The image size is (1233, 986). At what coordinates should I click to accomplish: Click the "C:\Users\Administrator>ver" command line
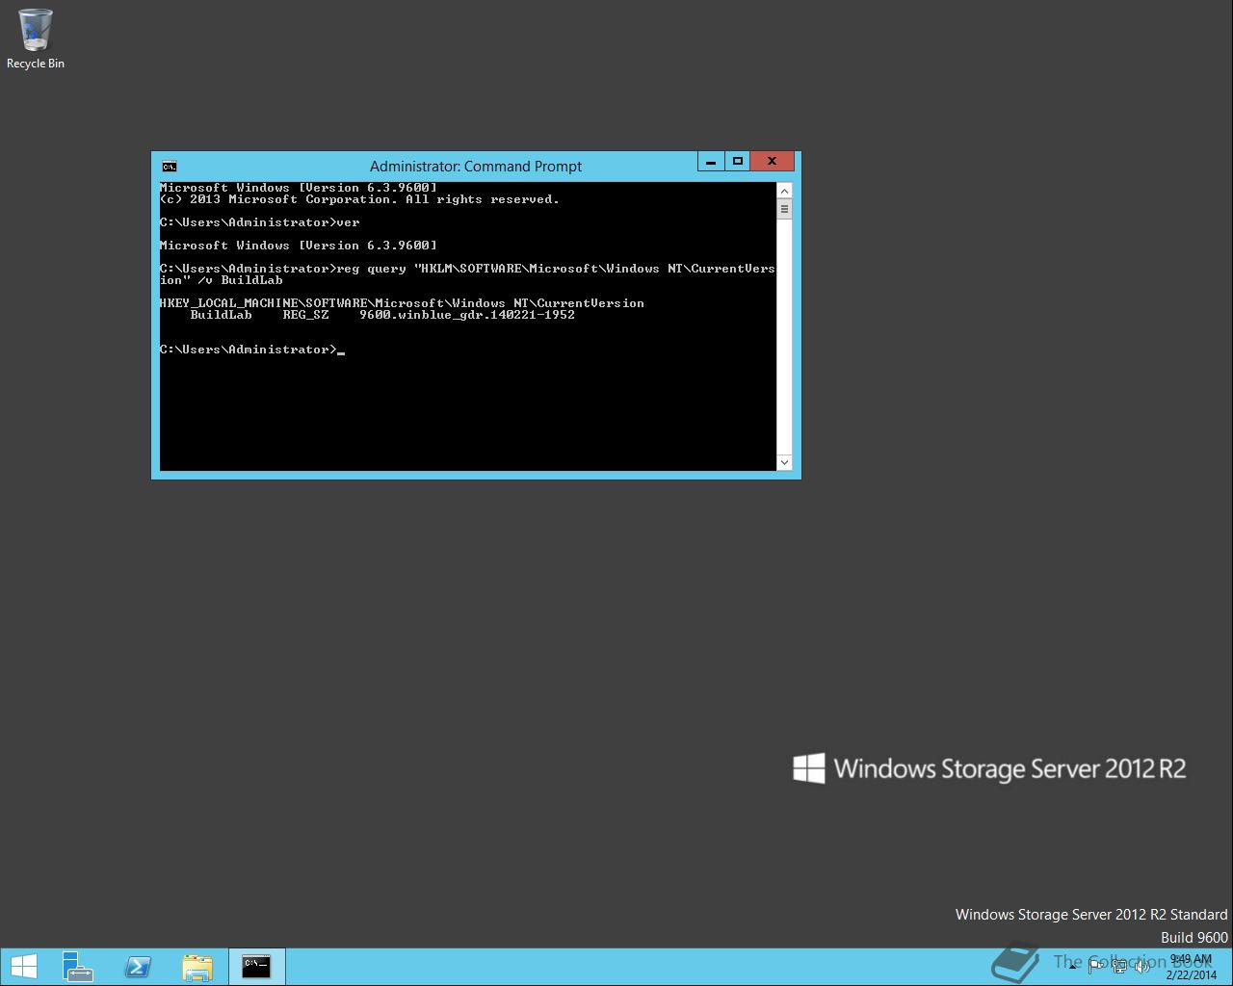tap(260, 222)
